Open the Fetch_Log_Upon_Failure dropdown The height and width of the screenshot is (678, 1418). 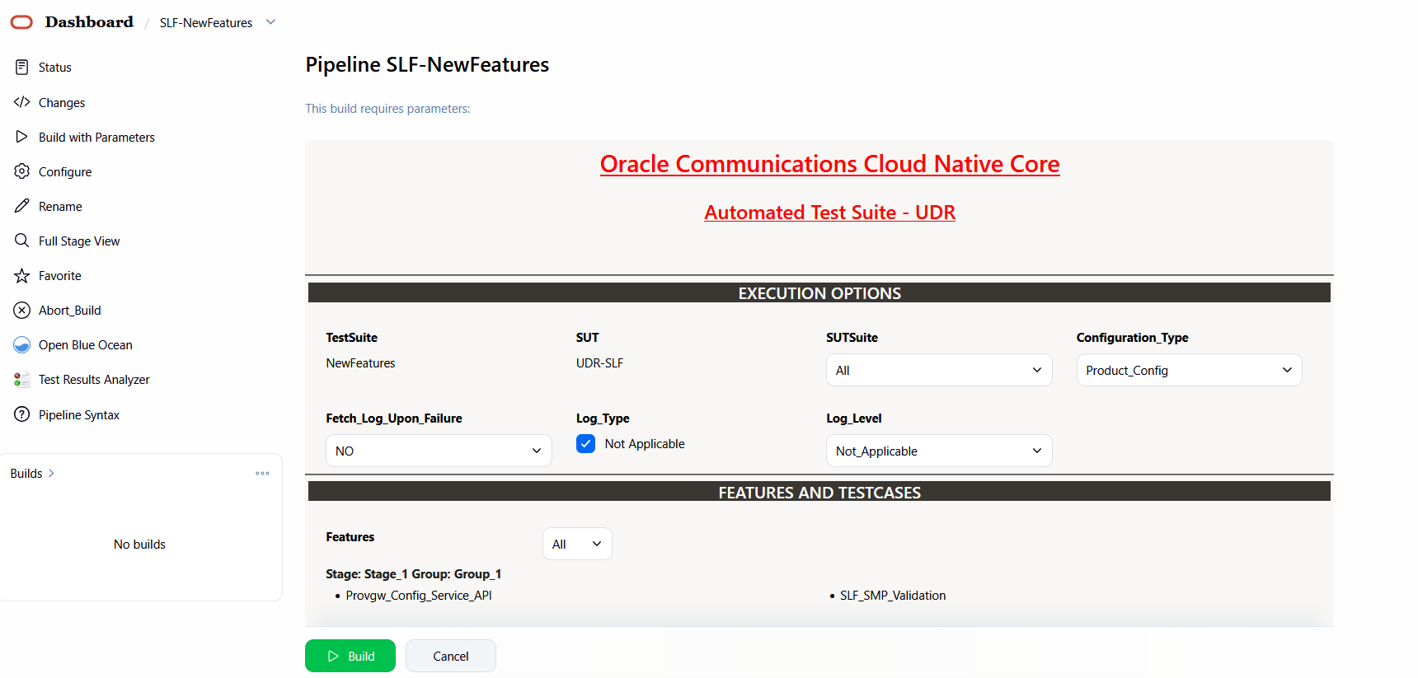coord(439,451)
